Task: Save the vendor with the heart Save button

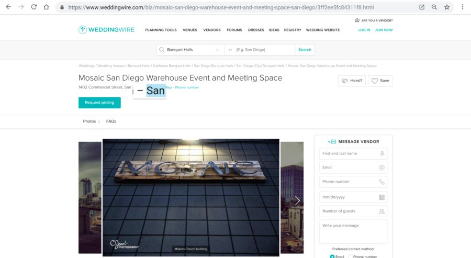Action: click(380, 81)
